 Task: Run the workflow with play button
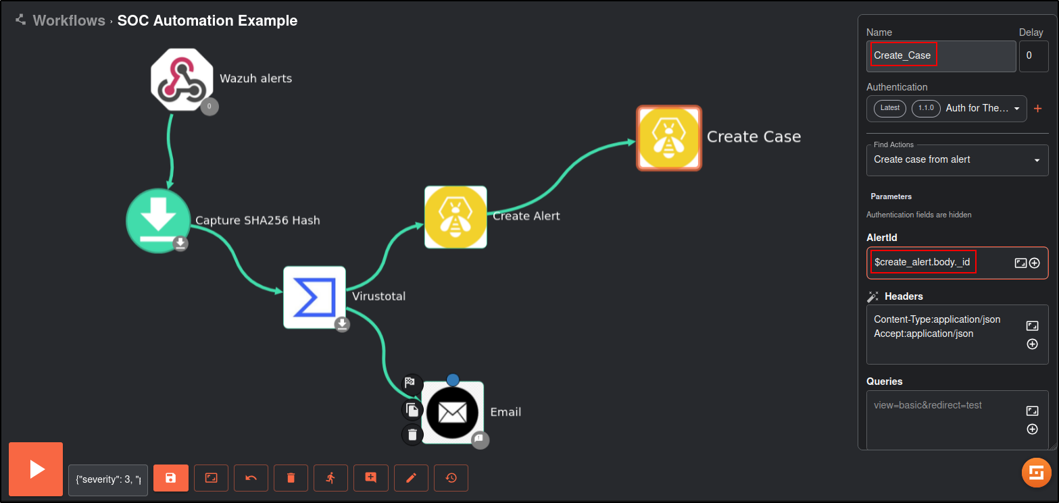[36, 469]
